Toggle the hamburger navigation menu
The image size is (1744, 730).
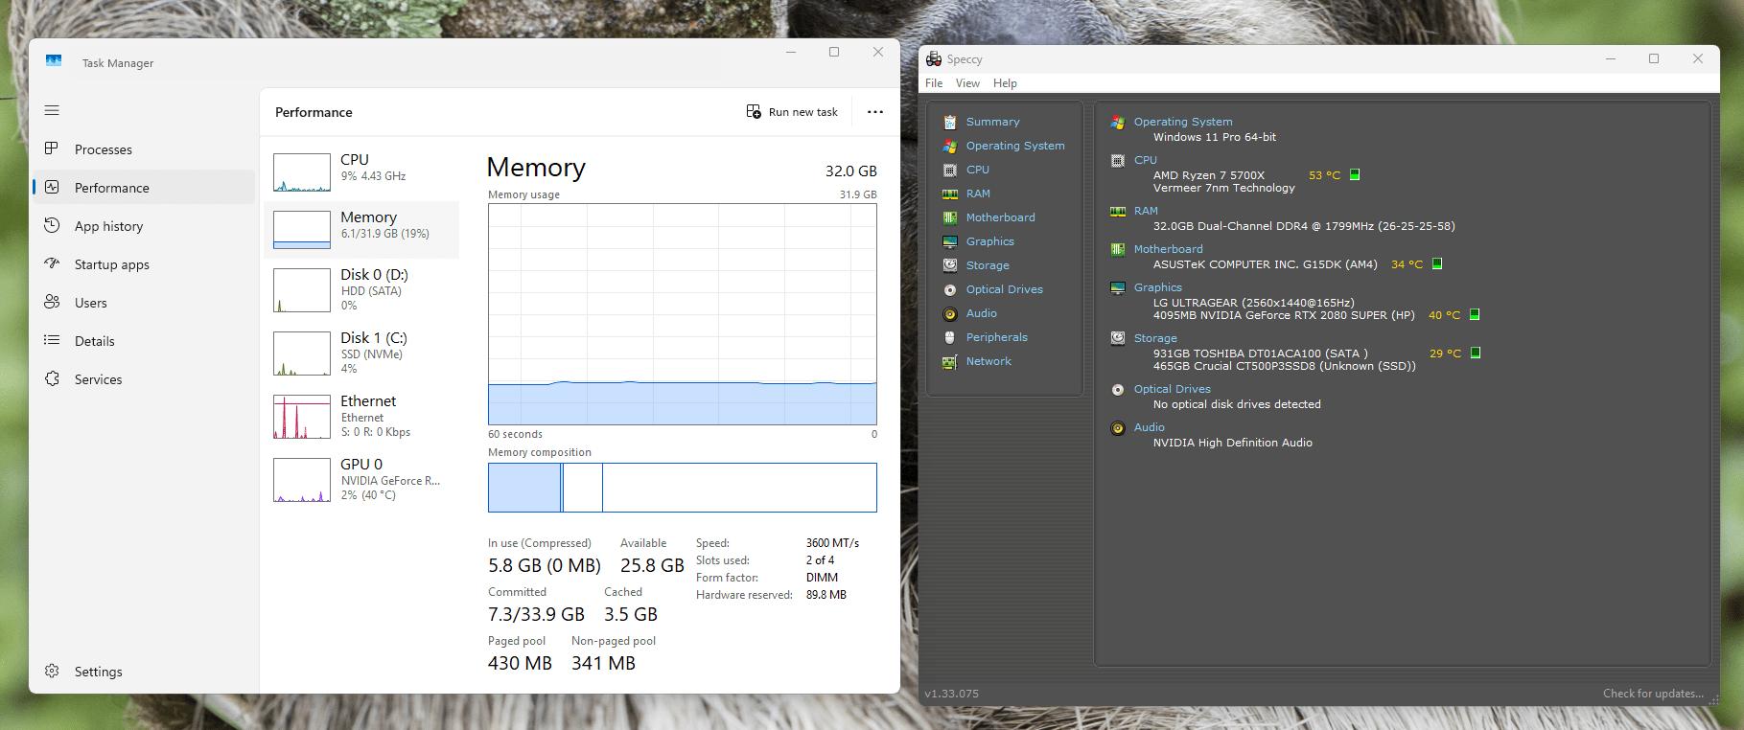[52, 110]
